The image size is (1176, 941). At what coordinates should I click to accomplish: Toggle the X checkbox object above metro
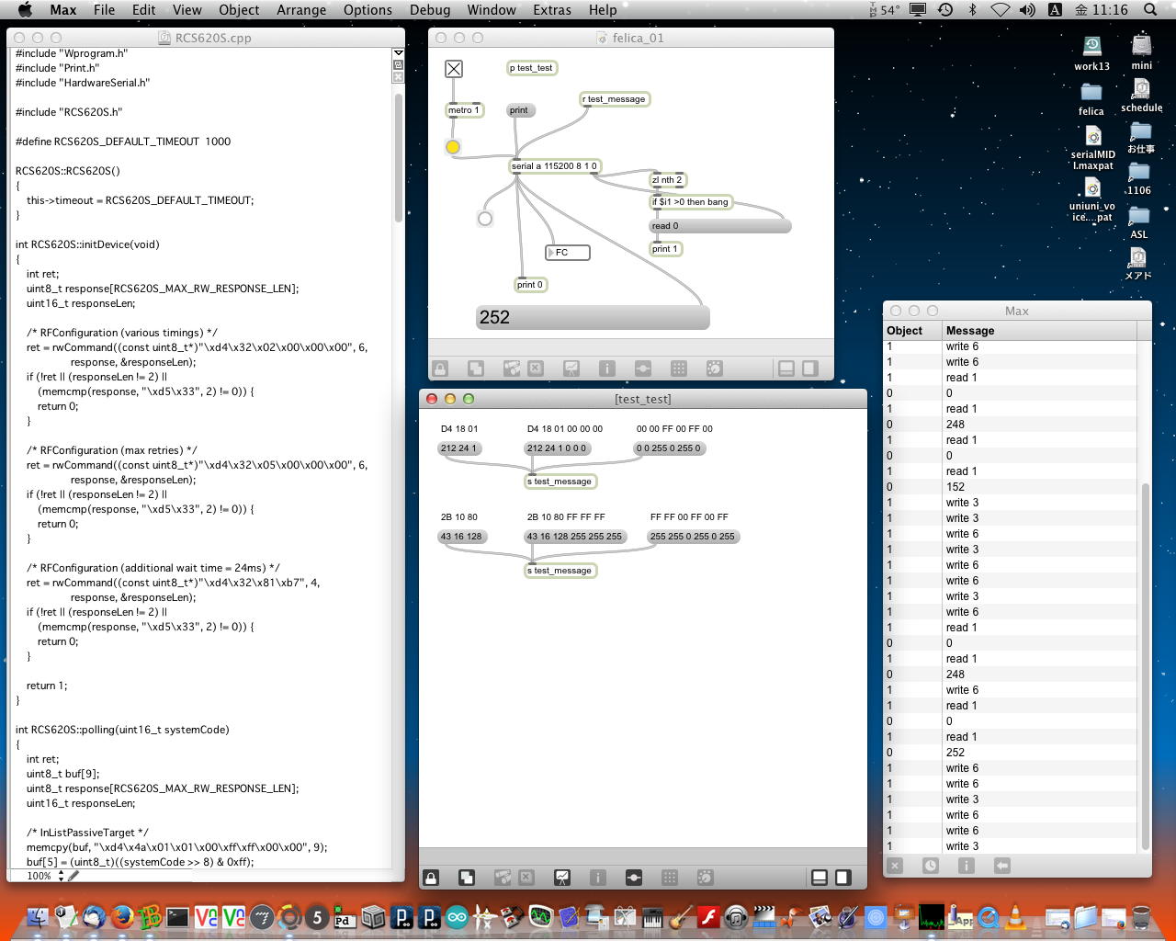click(454, 69)
